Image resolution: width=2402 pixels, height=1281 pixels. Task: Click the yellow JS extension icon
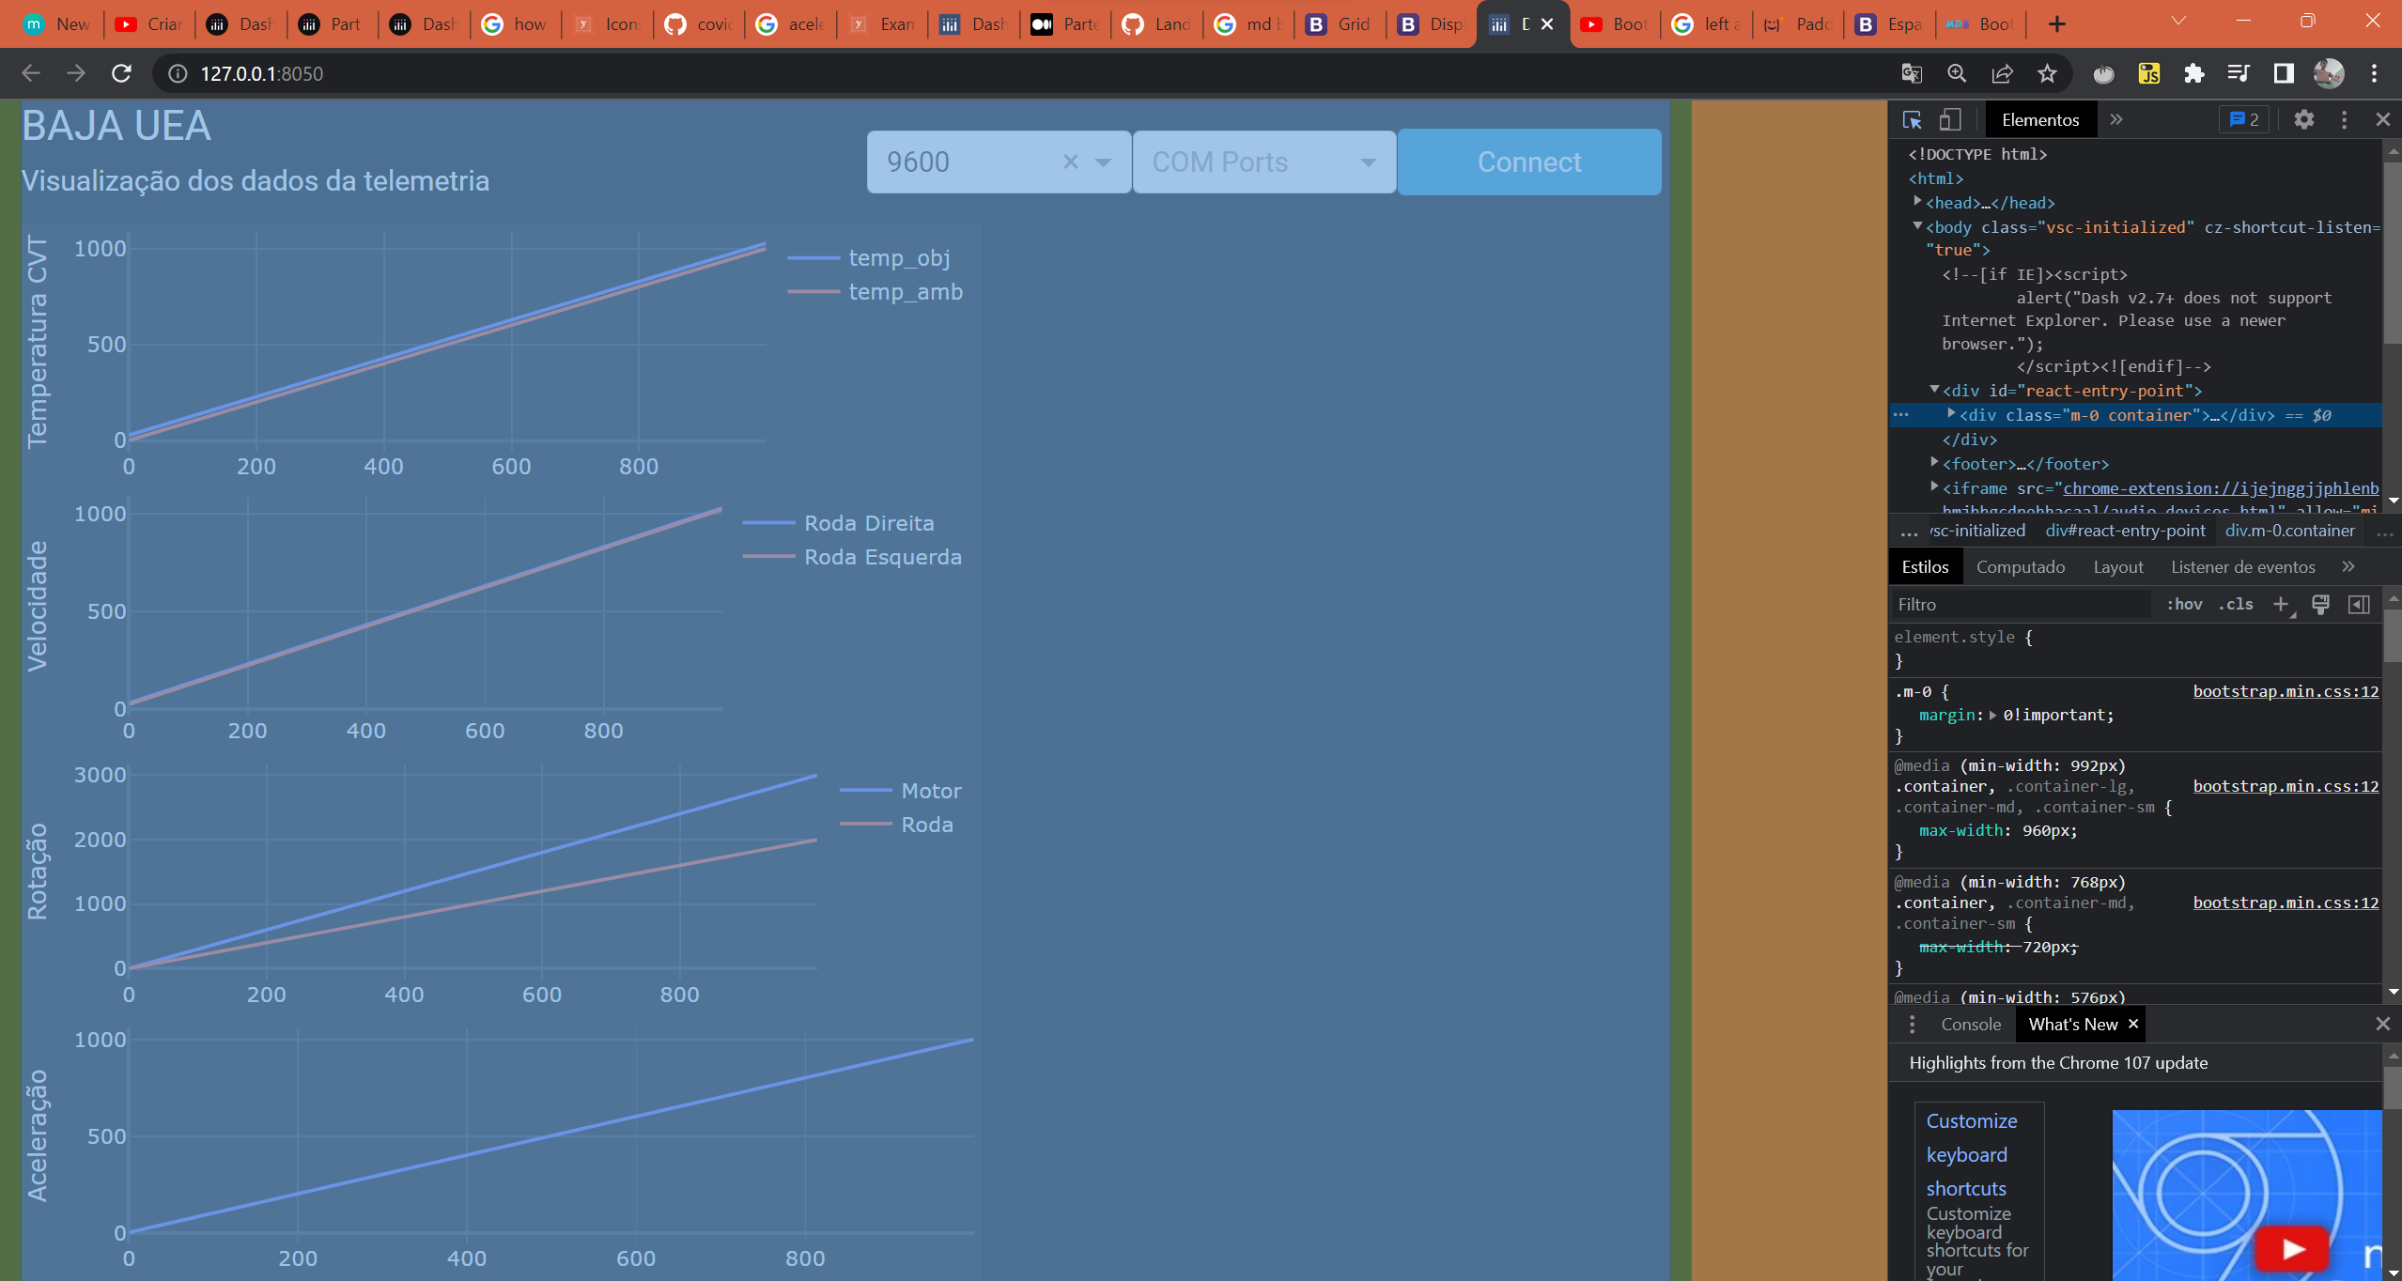tap(2149, 73)
